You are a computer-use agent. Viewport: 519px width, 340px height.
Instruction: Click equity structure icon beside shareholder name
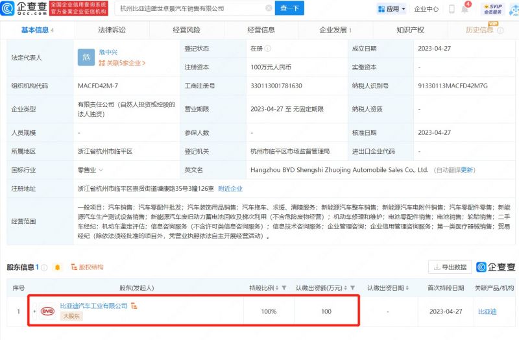(134, 306)
